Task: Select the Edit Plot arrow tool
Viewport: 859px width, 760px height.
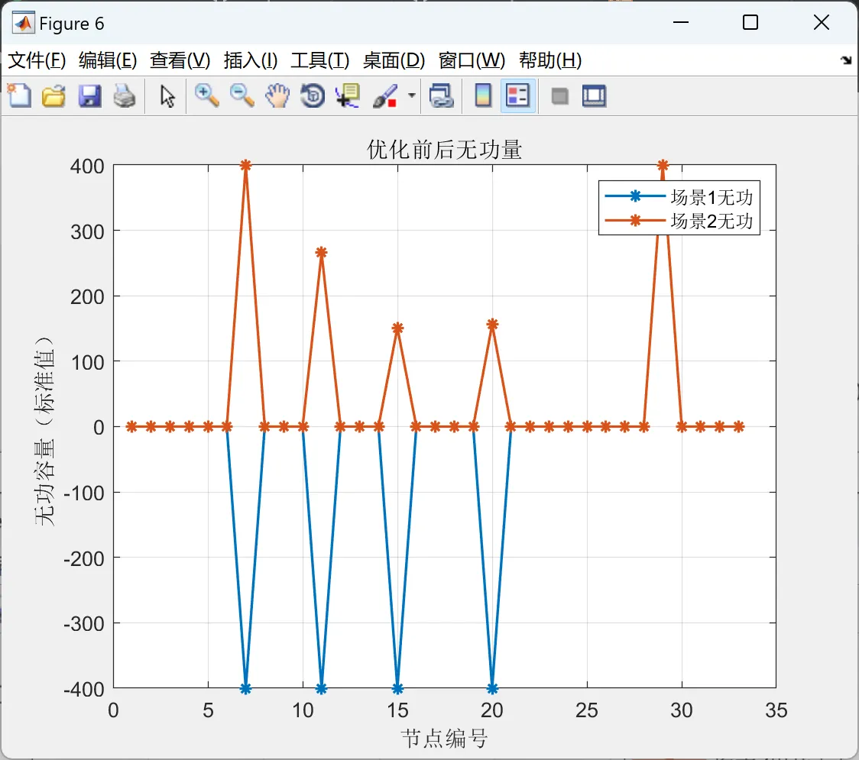Action: click(x=167, y=96)
